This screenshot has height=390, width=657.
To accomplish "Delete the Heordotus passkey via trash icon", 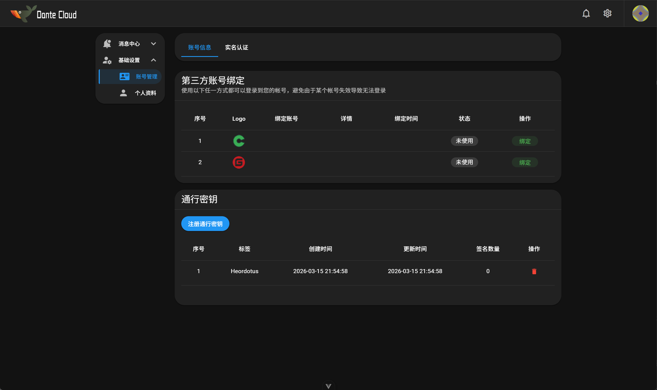I will 535,271.
